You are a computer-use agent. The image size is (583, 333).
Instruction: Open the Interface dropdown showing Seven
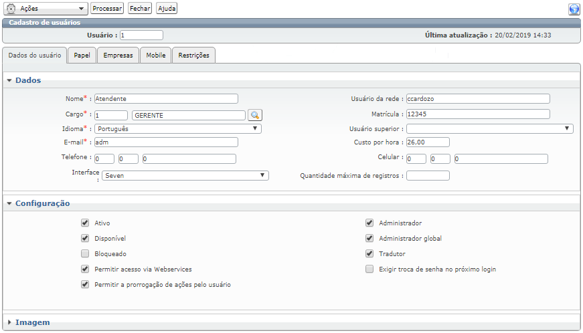point(185,175)
